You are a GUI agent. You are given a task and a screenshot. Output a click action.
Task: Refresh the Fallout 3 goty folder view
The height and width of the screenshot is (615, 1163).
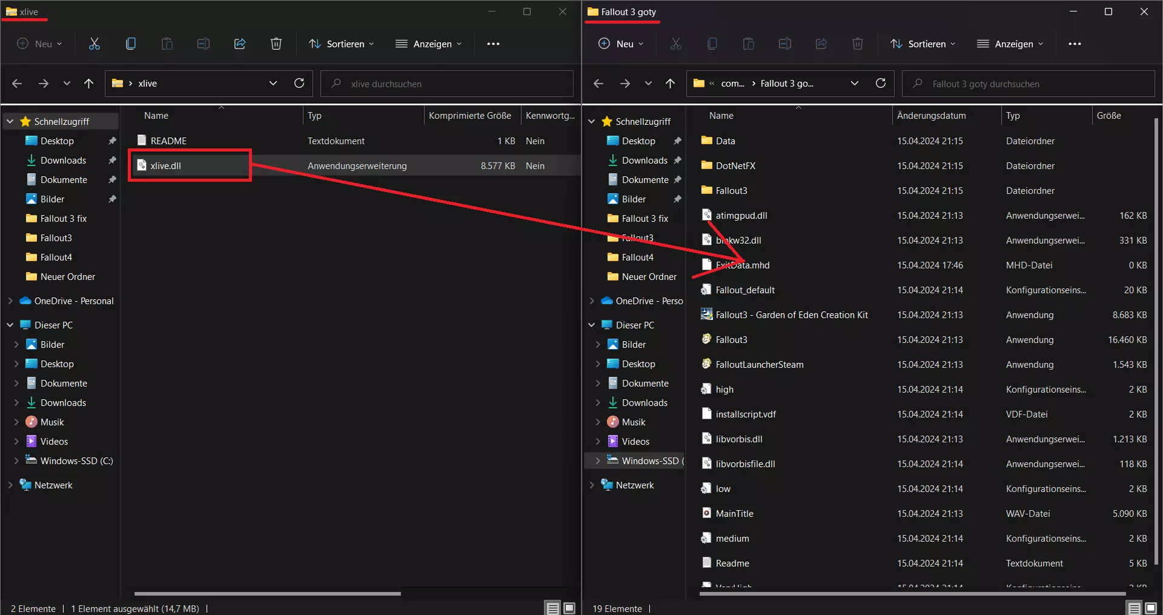[x=881, y=83]
